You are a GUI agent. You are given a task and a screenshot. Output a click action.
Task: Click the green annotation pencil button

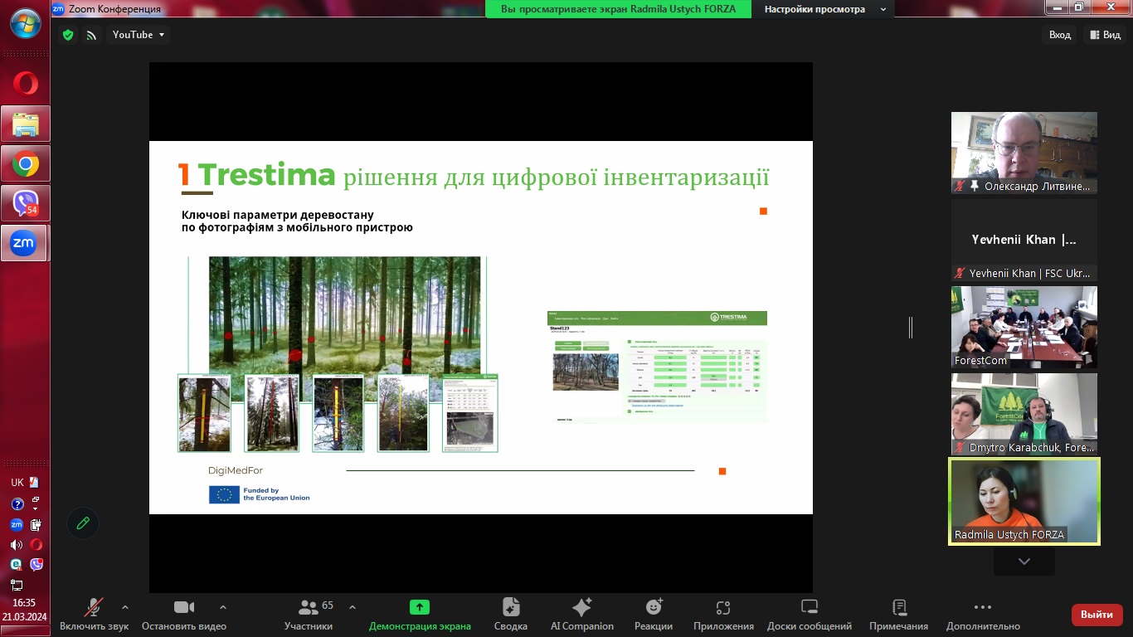[x=83, y=523]
